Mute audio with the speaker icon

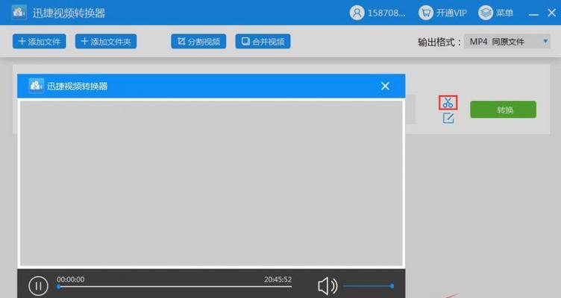pos(327,286)
